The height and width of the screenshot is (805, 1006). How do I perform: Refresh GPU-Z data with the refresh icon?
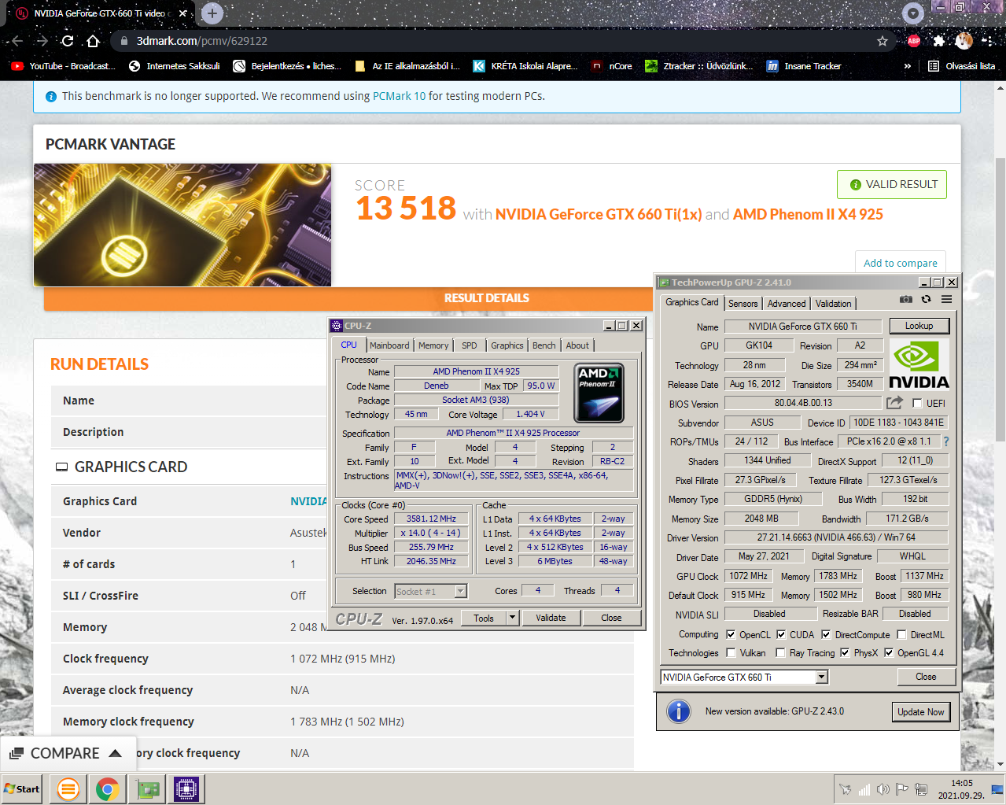(x=927, y=299)
